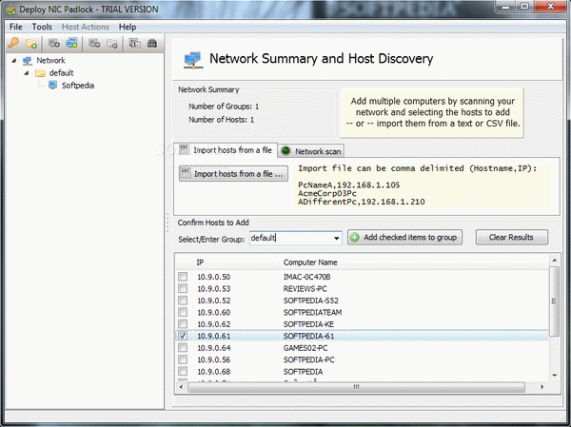The height and width of the screenshot is (427, 571).
Task: Open the Select/Enter Group dropdown arrow
Action: point(337,239)
